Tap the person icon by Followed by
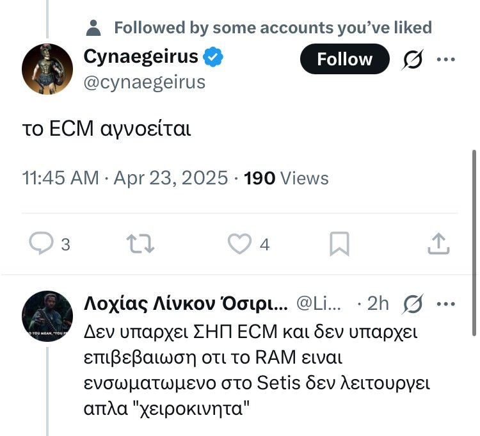Viewport: 480px width, 436px height. pos(93,28)
